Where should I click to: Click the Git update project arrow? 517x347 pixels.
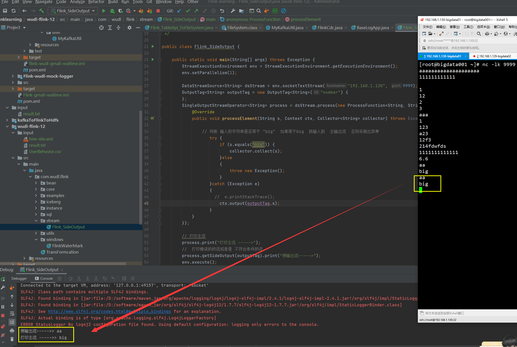[x=179, y=11]
